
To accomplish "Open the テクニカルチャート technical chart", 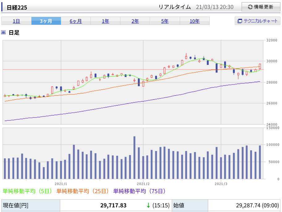I will [257, 21].
